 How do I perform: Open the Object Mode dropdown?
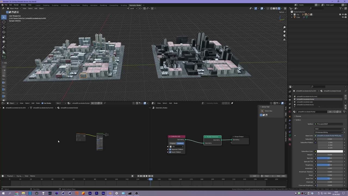[x=14, y=8]
